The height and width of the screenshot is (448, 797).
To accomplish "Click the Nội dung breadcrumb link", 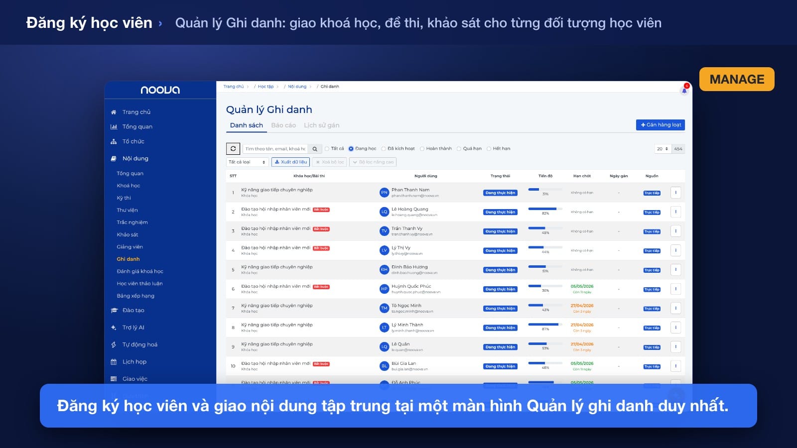I will (297, 87).
